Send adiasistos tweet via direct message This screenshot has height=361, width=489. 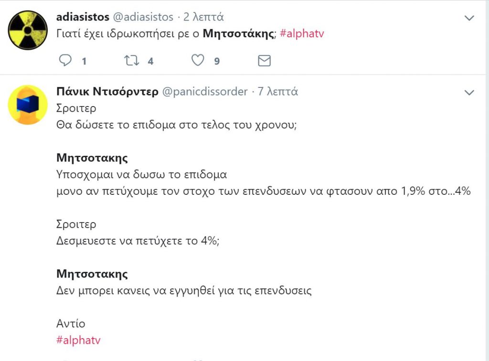pyautogui.click(x=264, y=61)
